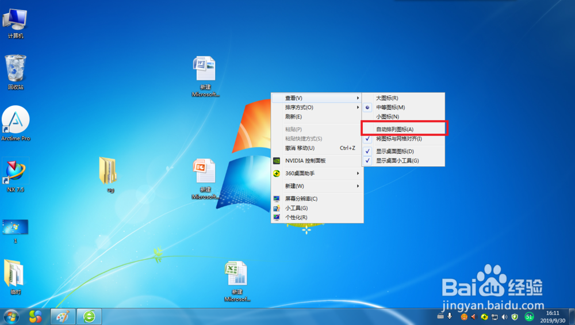Expand the 查看(V) submenu
This screenshot has width=575, height=325.
[317, 98]
